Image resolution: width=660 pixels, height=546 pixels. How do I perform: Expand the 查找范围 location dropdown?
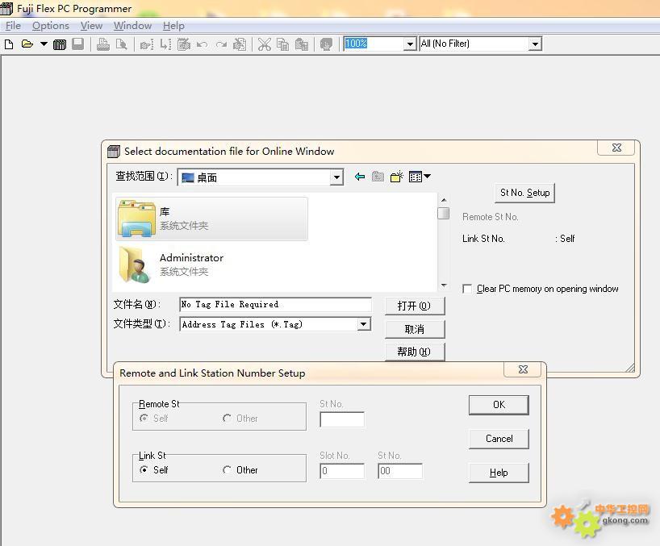coord(336,177)
